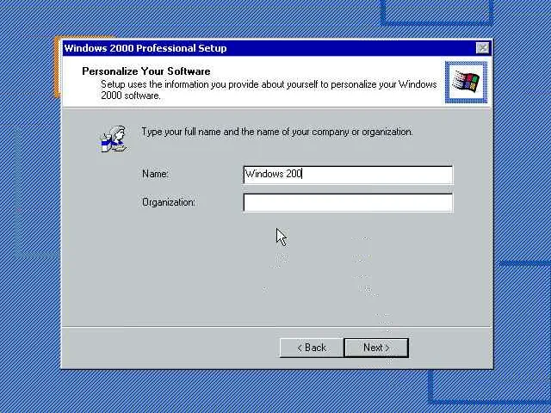Click the "Type your full name" instruction text
Screen dimensions: 551x413
(277, 132)
